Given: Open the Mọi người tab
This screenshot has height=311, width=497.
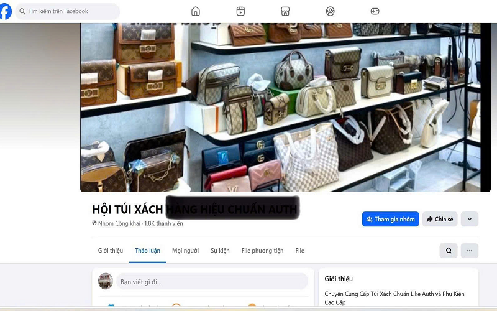Looking at the screenshot, I should pos(185,251).
